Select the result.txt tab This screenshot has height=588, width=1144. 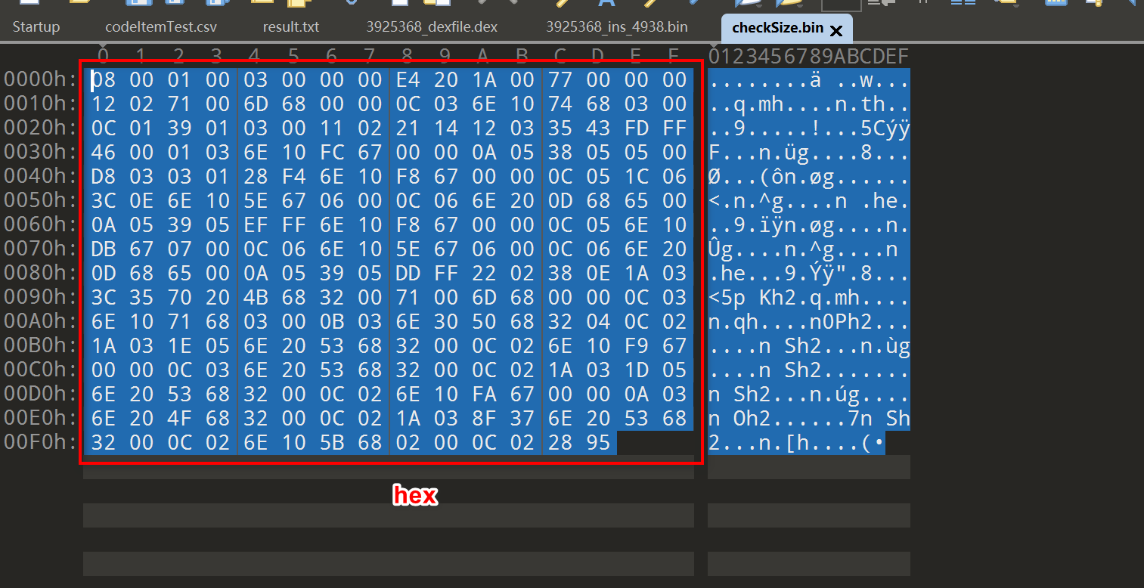click(291, 27)
